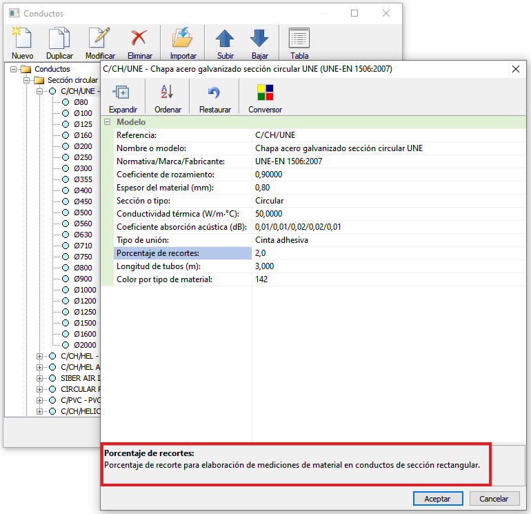Collapse the Conductos root folder

14,69
